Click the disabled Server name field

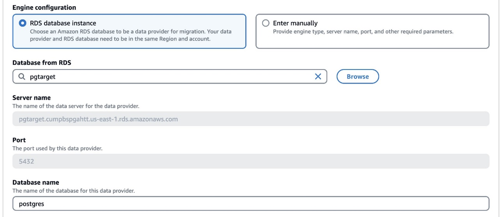coord(250,119)
